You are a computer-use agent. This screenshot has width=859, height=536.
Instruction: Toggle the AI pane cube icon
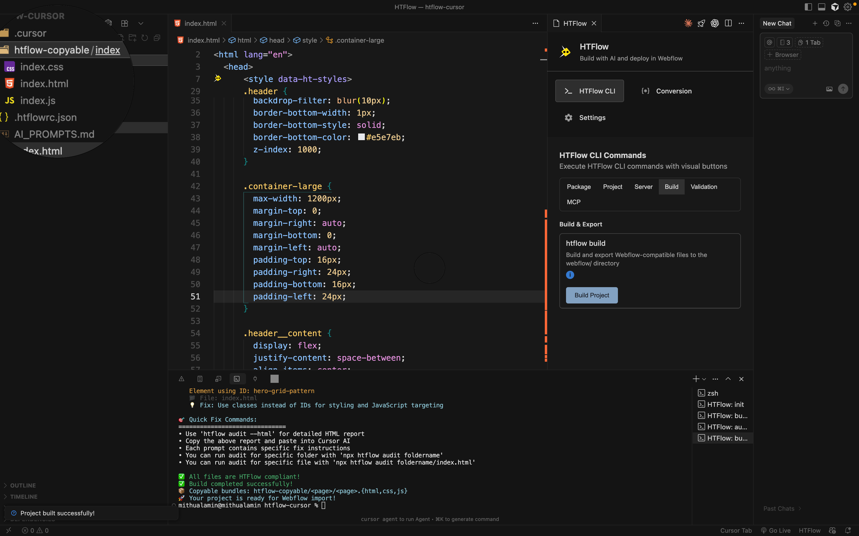(x=834, y=7)
